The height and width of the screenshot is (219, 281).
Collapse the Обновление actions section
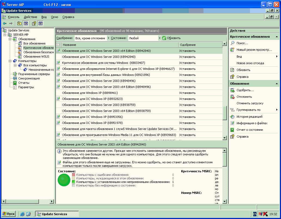[277, 84]
